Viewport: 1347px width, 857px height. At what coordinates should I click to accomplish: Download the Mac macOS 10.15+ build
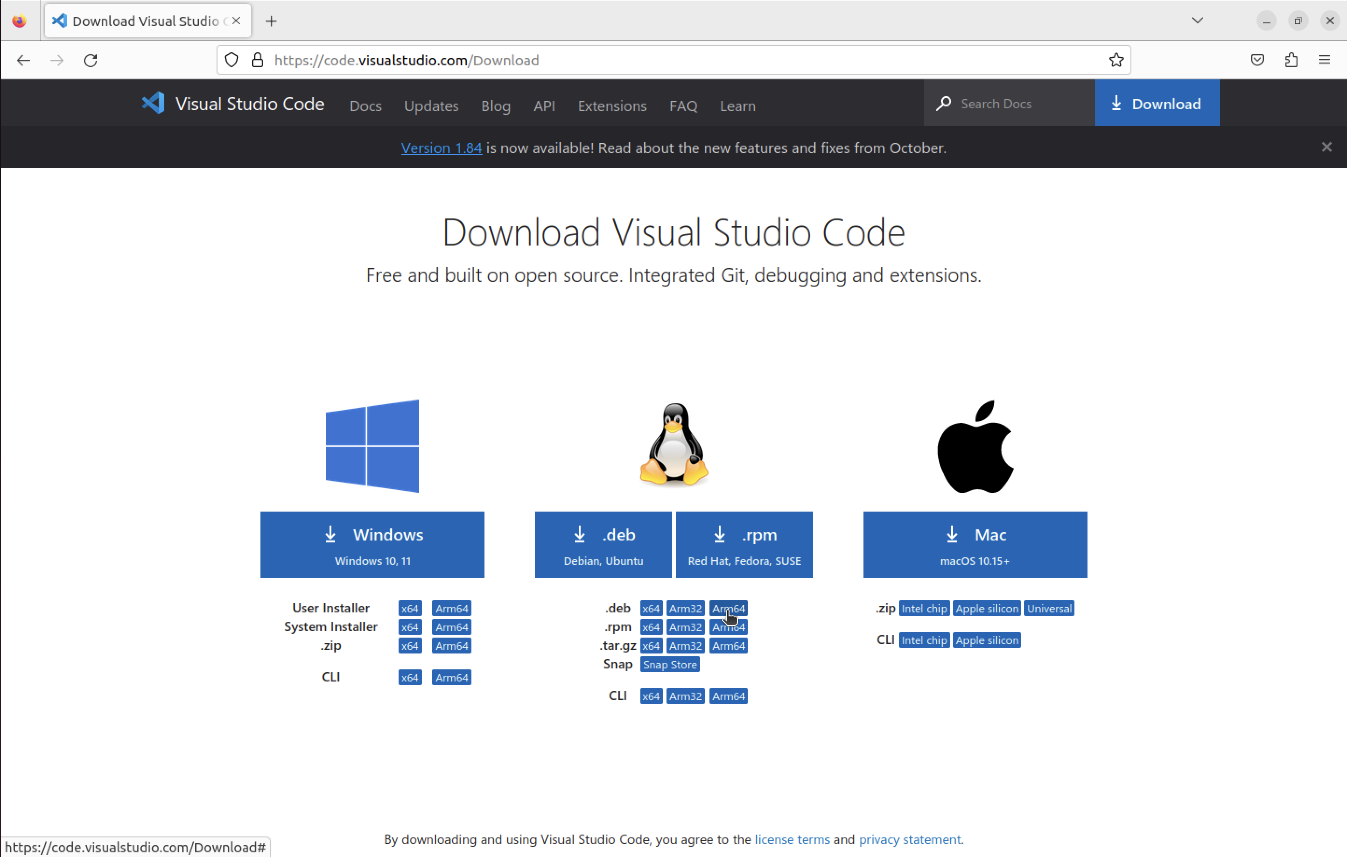[975, 544]
